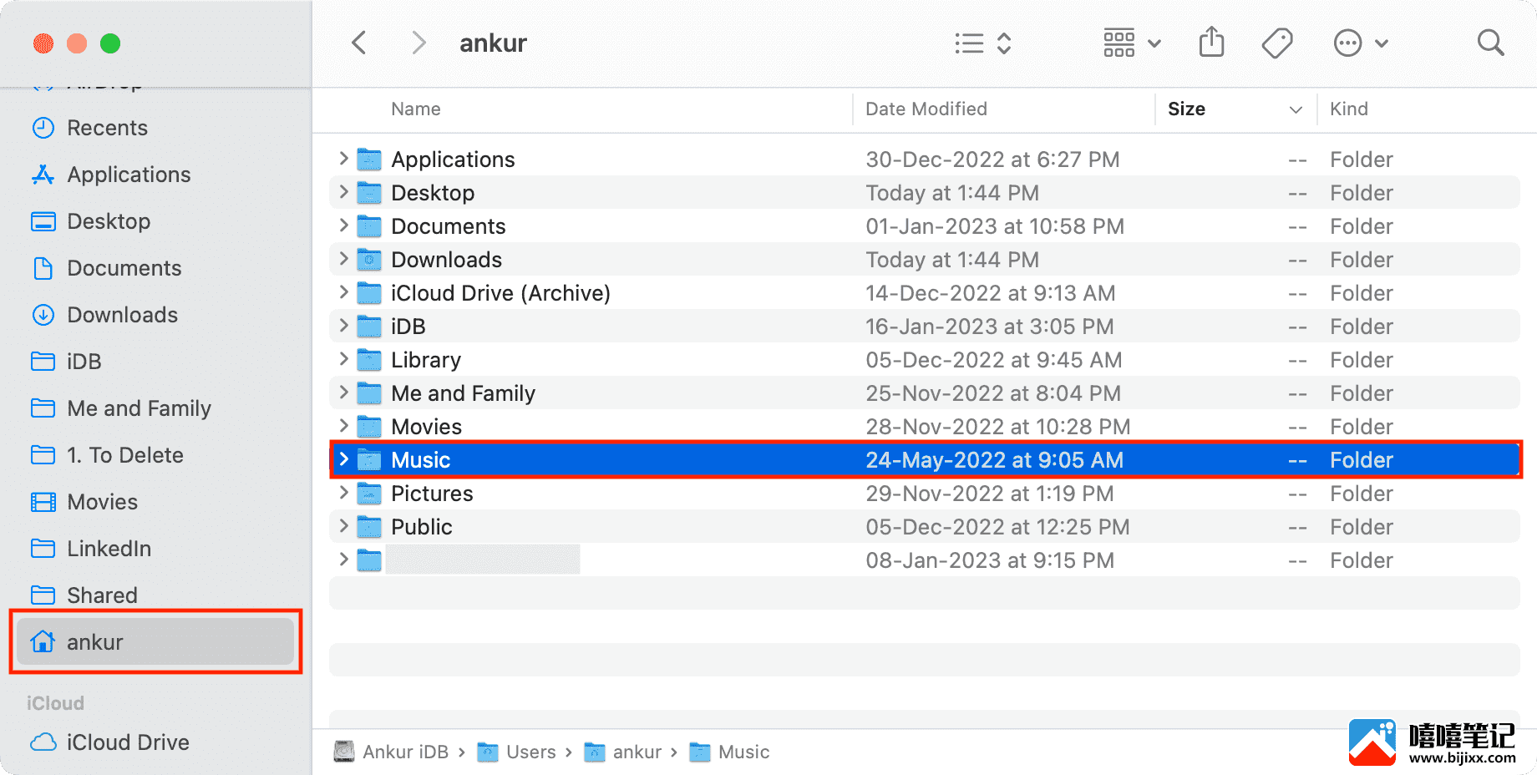Open Downloads in the sidebar
The image size is (1537, 775).
click(104, 315)
